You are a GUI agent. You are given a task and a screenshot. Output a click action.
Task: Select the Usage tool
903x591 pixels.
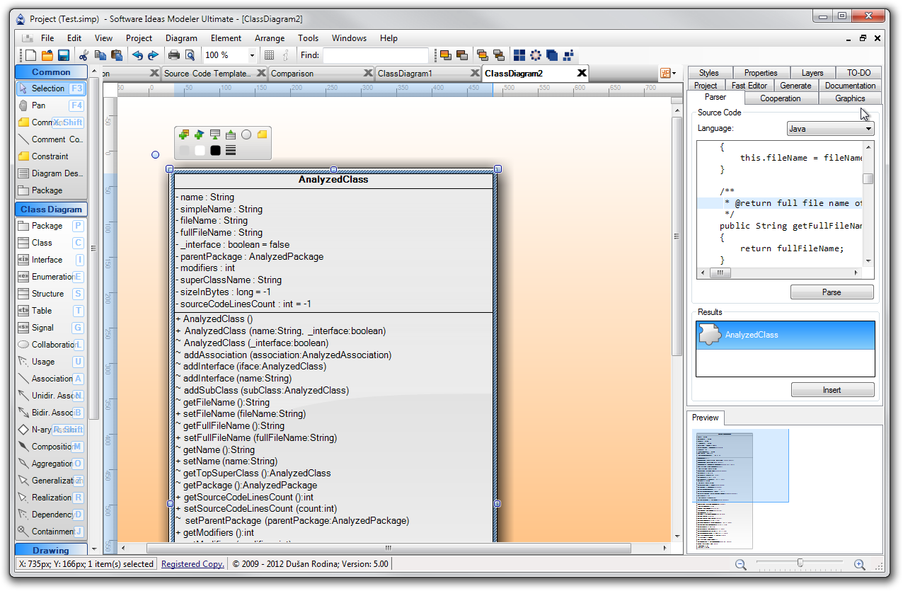(51, 362)
